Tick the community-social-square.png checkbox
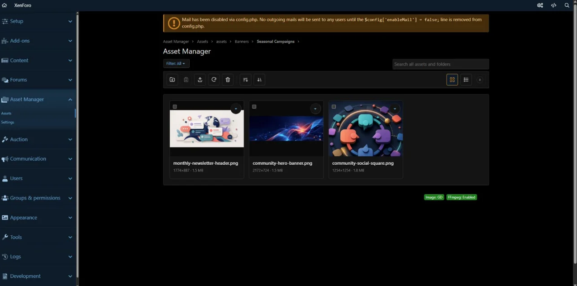Screen dimensions: 577x286 334,107
